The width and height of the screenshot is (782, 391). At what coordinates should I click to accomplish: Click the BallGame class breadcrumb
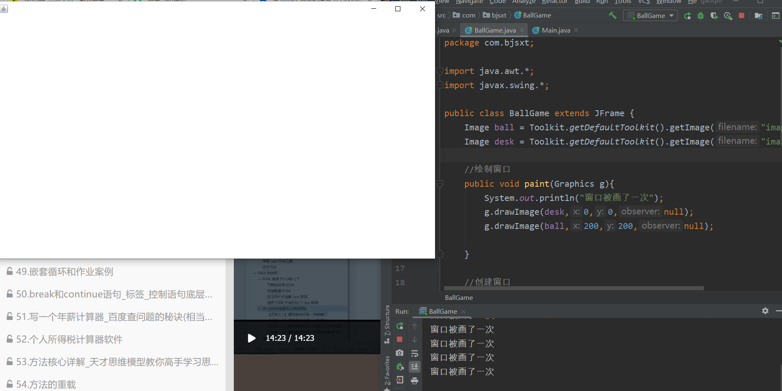(x=533, y=15)
